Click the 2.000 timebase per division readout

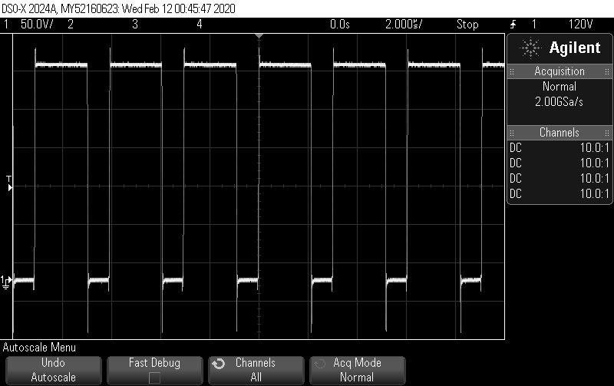pos(404,25)
